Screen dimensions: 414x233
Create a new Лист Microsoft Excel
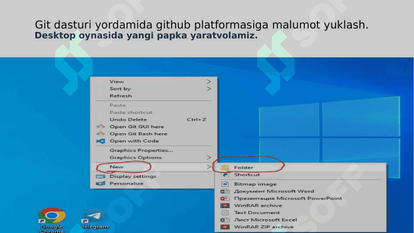pyautogui.click(x=301, y=220)
